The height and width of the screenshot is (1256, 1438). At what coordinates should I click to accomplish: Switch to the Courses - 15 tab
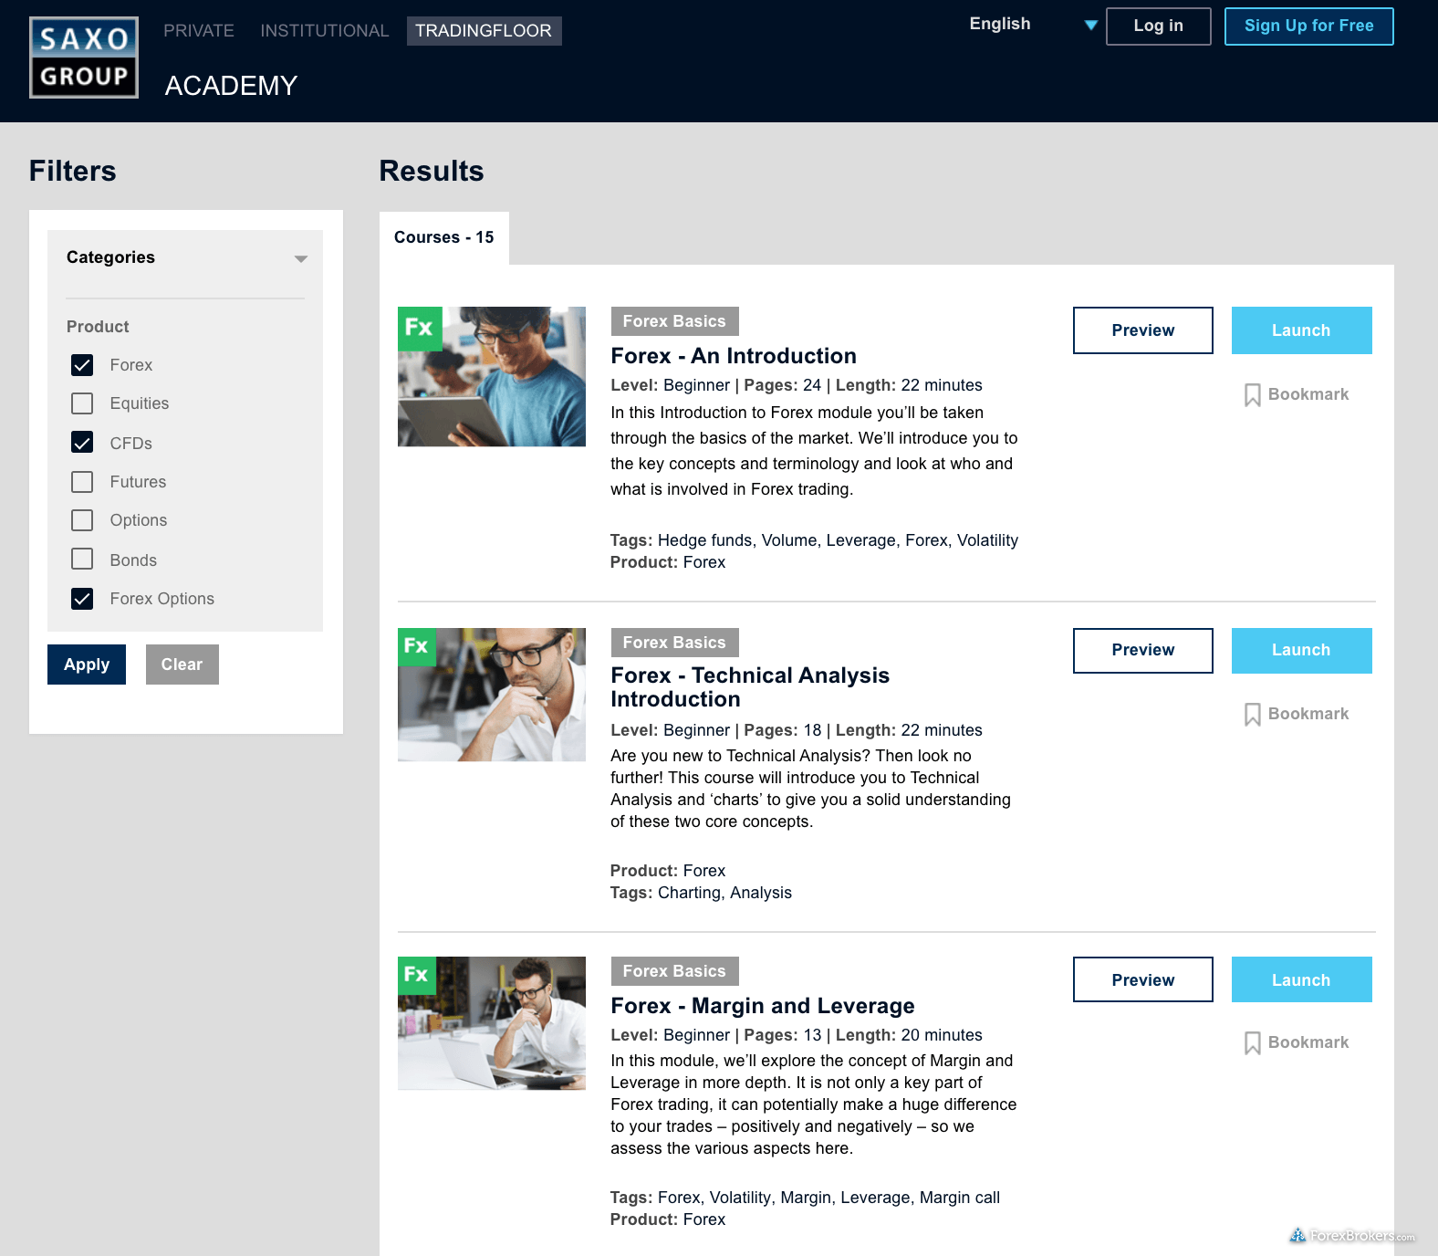[444, 237]
